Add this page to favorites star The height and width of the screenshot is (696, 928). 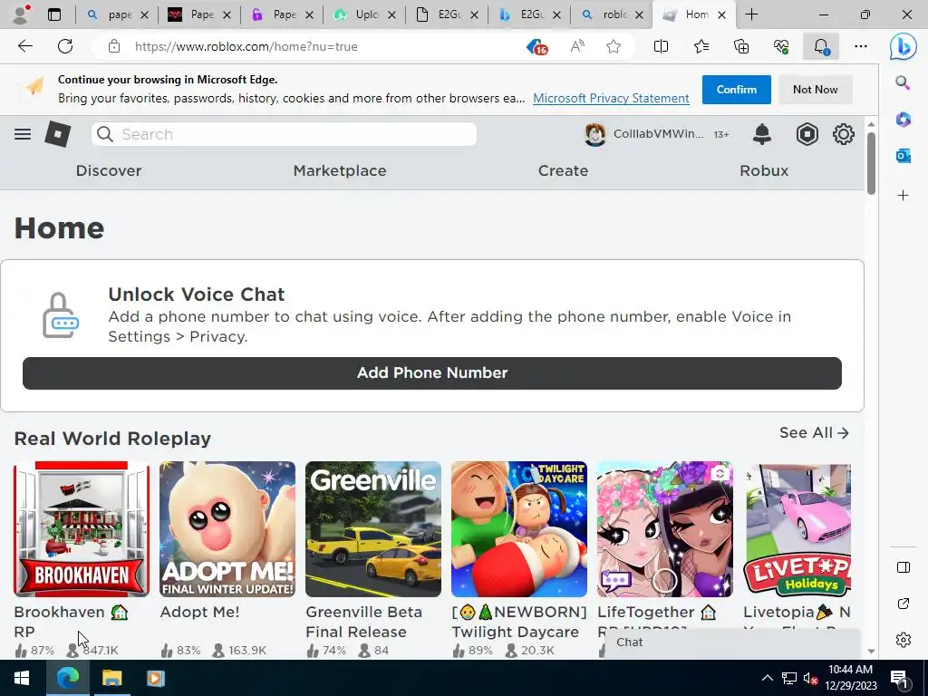click(x=614, y=46)
